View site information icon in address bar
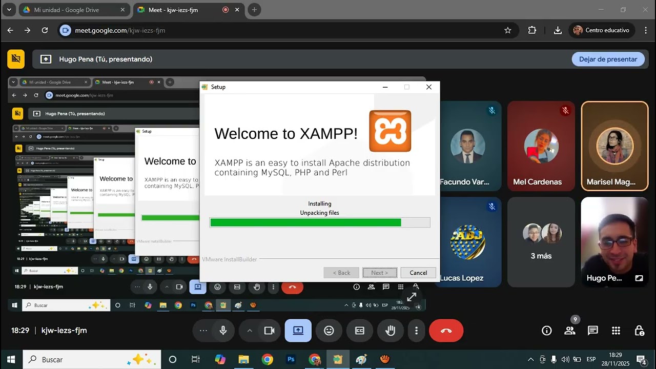 point(65,30)
